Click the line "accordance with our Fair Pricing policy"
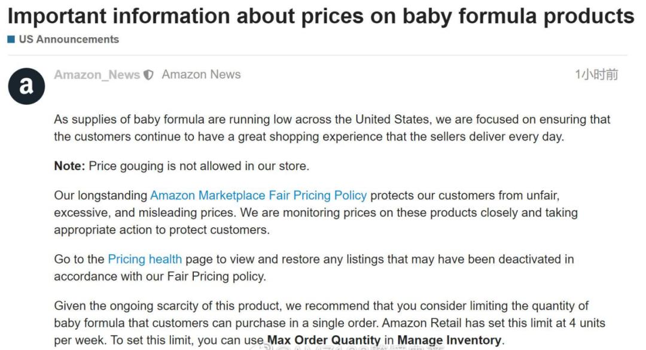 (160, 276)
